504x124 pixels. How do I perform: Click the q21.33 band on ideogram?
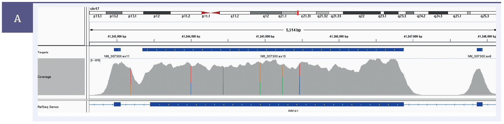(336, 13)
